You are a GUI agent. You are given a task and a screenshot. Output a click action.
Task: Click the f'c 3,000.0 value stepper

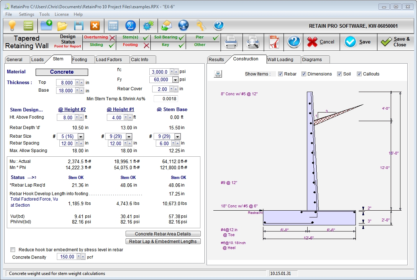[174, 72]
